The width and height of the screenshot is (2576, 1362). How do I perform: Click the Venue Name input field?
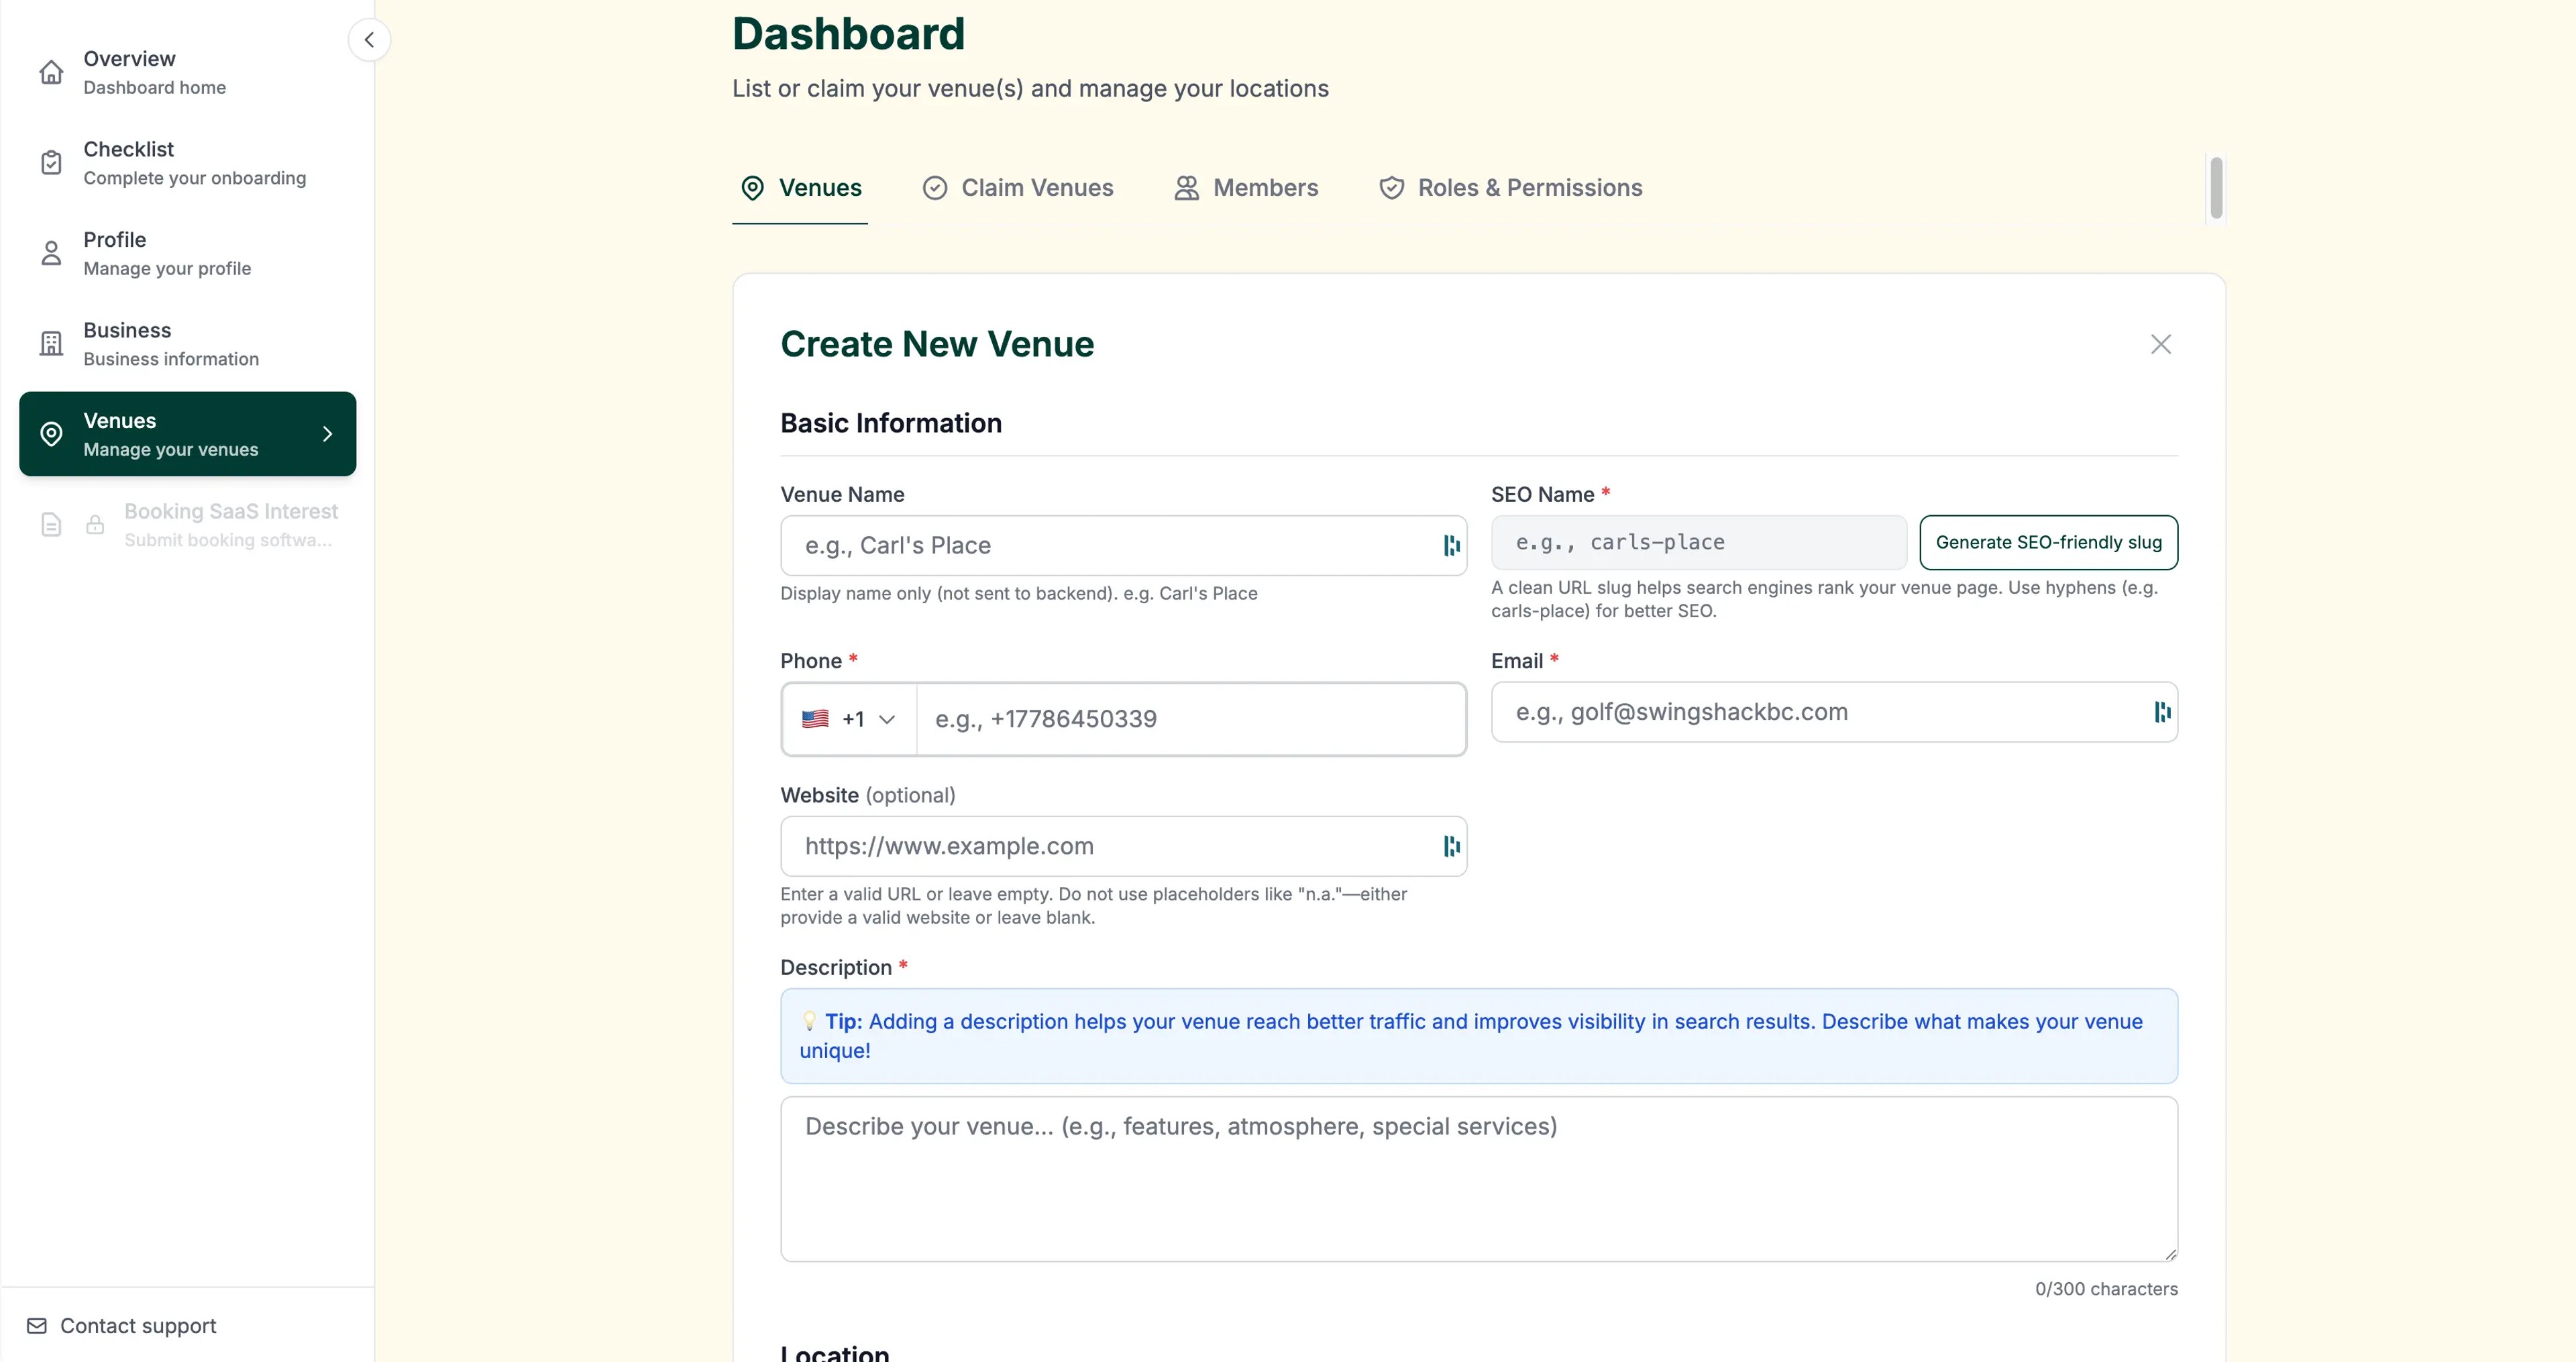click(1123, 546)
